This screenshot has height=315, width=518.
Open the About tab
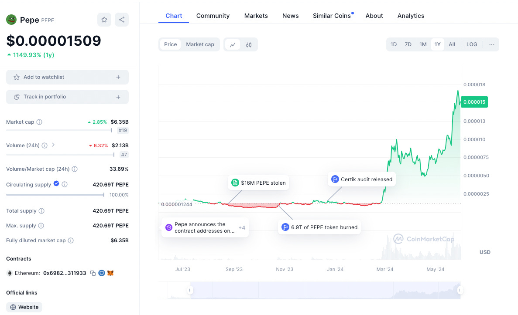[x=374, y=16]
